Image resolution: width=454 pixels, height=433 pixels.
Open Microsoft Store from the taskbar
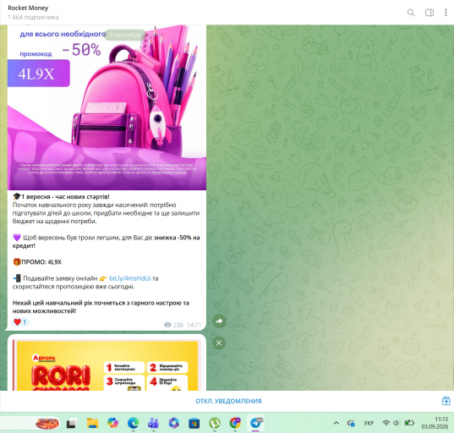[194, 424]
